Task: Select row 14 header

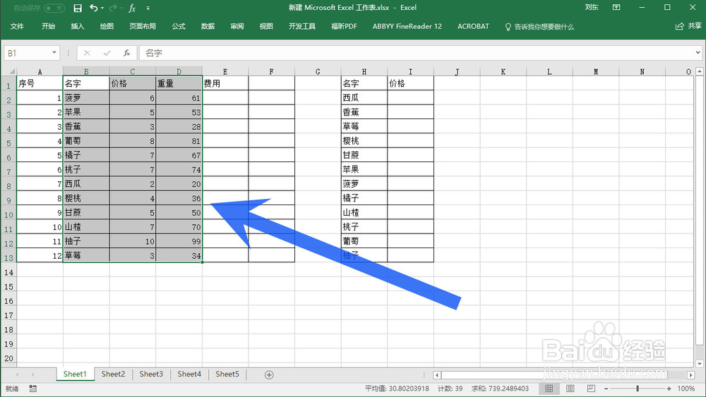Action: coord(8,272)
